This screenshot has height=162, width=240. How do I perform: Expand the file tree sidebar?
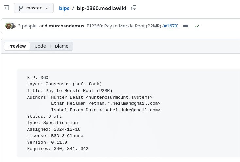coord(6,8)
